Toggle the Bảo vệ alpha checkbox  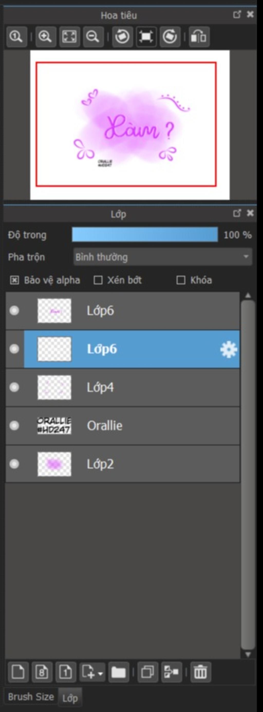pos(14,280)
